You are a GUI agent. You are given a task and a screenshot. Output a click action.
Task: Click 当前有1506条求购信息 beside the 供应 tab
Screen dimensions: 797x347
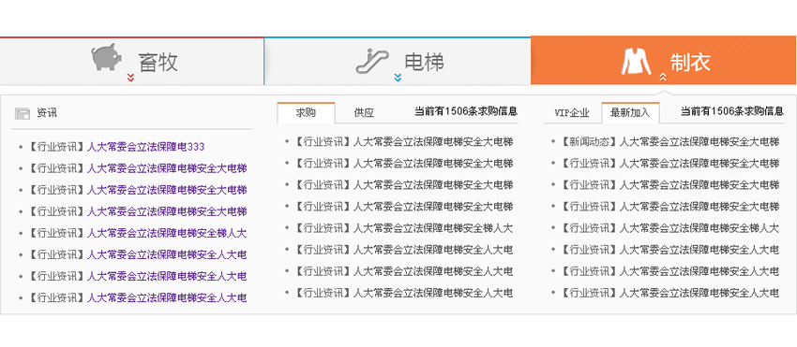click(x=466, y=111)
